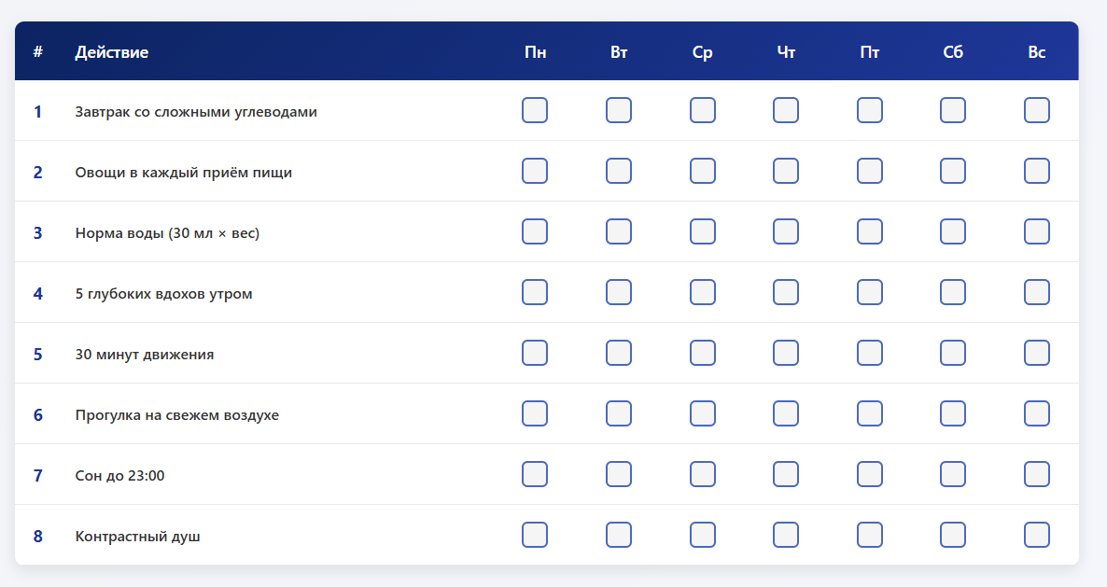
Task: Click row number 7
Action: click(x=37, y=476)
